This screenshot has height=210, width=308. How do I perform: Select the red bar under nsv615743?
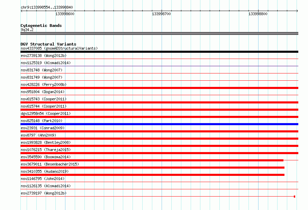159,102
